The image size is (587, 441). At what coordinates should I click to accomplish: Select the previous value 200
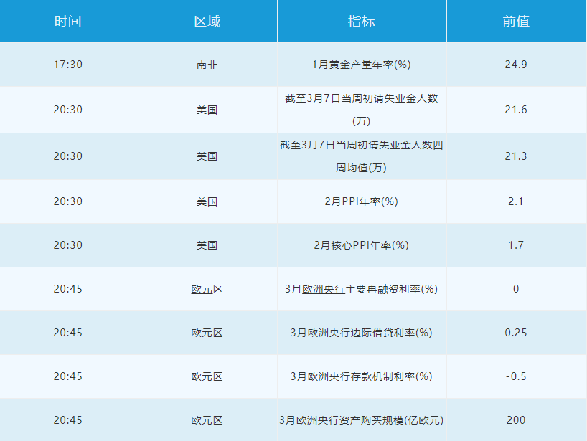[x=516, y=420]
